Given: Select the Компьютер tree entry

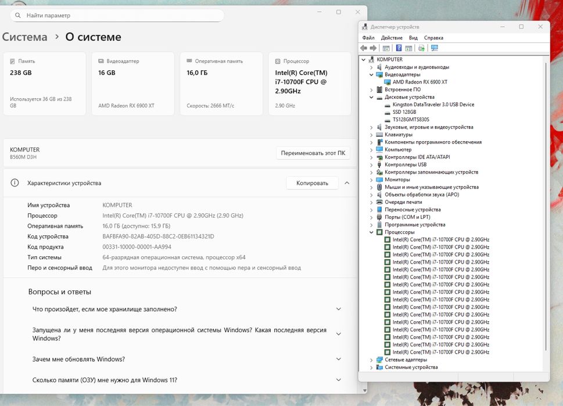Looking at the screenshot, I should [398, 150].
